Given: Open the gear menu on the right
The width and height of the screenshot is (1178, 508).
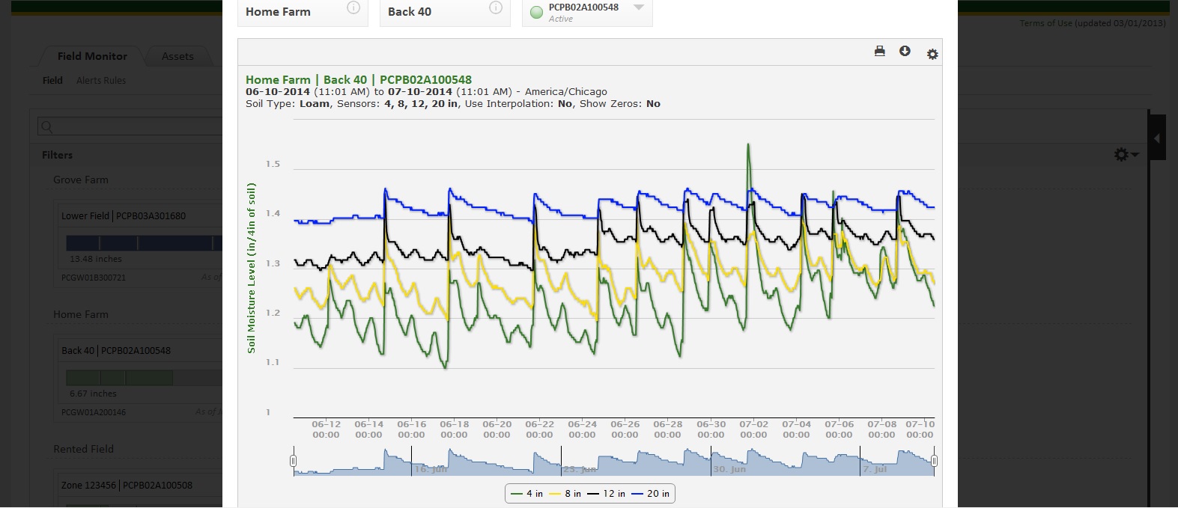Looking at the screenshot, I should click(x=1125, y=154).
